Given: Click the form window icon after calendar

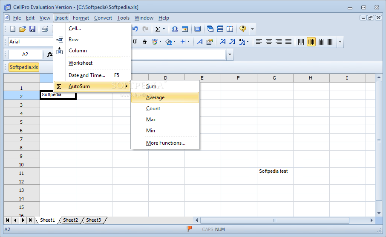Looking at the screenshot, I should [197, 29].
